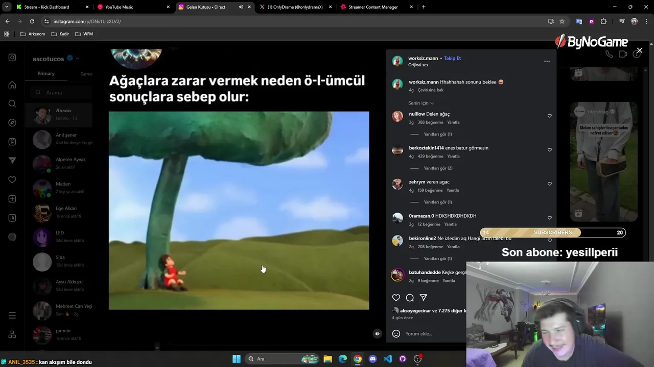Click comment bubble icon under post
The height and width of the screenshot is (367, 654).
[x=410, y=298]
